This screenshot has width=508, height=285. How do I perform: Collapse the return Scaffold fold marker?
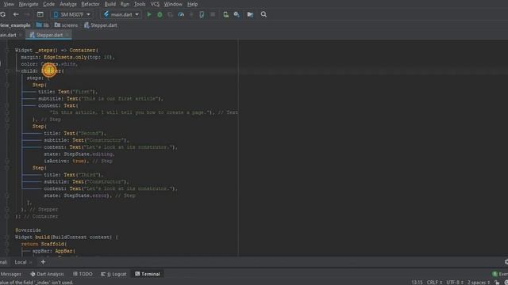pyautogui.click(x=7, y=244)
